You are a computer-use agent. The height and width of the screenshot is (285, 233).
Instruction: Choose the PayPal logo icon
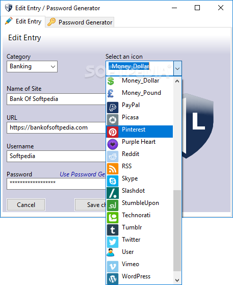113,108
